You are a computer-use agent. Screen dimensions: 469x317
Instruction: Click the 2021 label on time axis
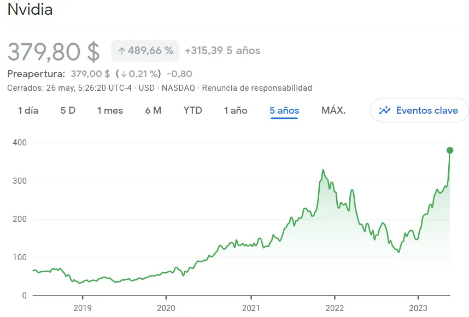(251, 307)
